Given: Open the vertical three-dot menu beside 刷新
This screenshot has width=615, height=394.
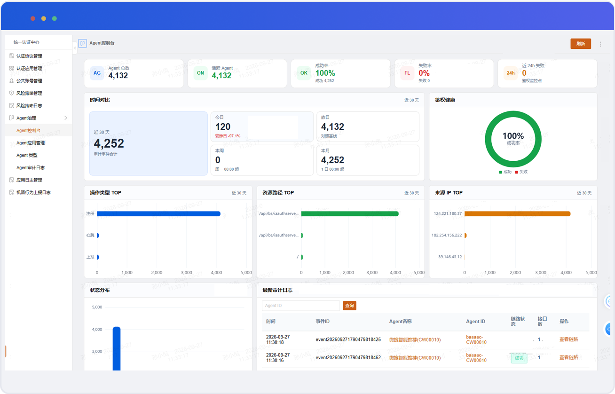Looking at the screenshot, I should pos(600,44).
